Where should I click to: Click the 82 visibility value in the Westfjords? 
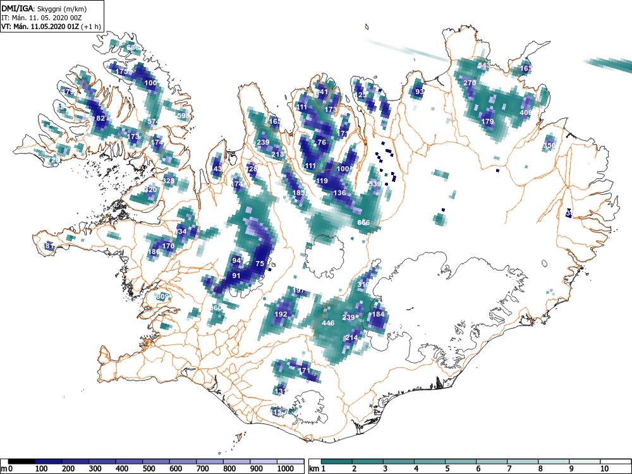click(100, 118)
